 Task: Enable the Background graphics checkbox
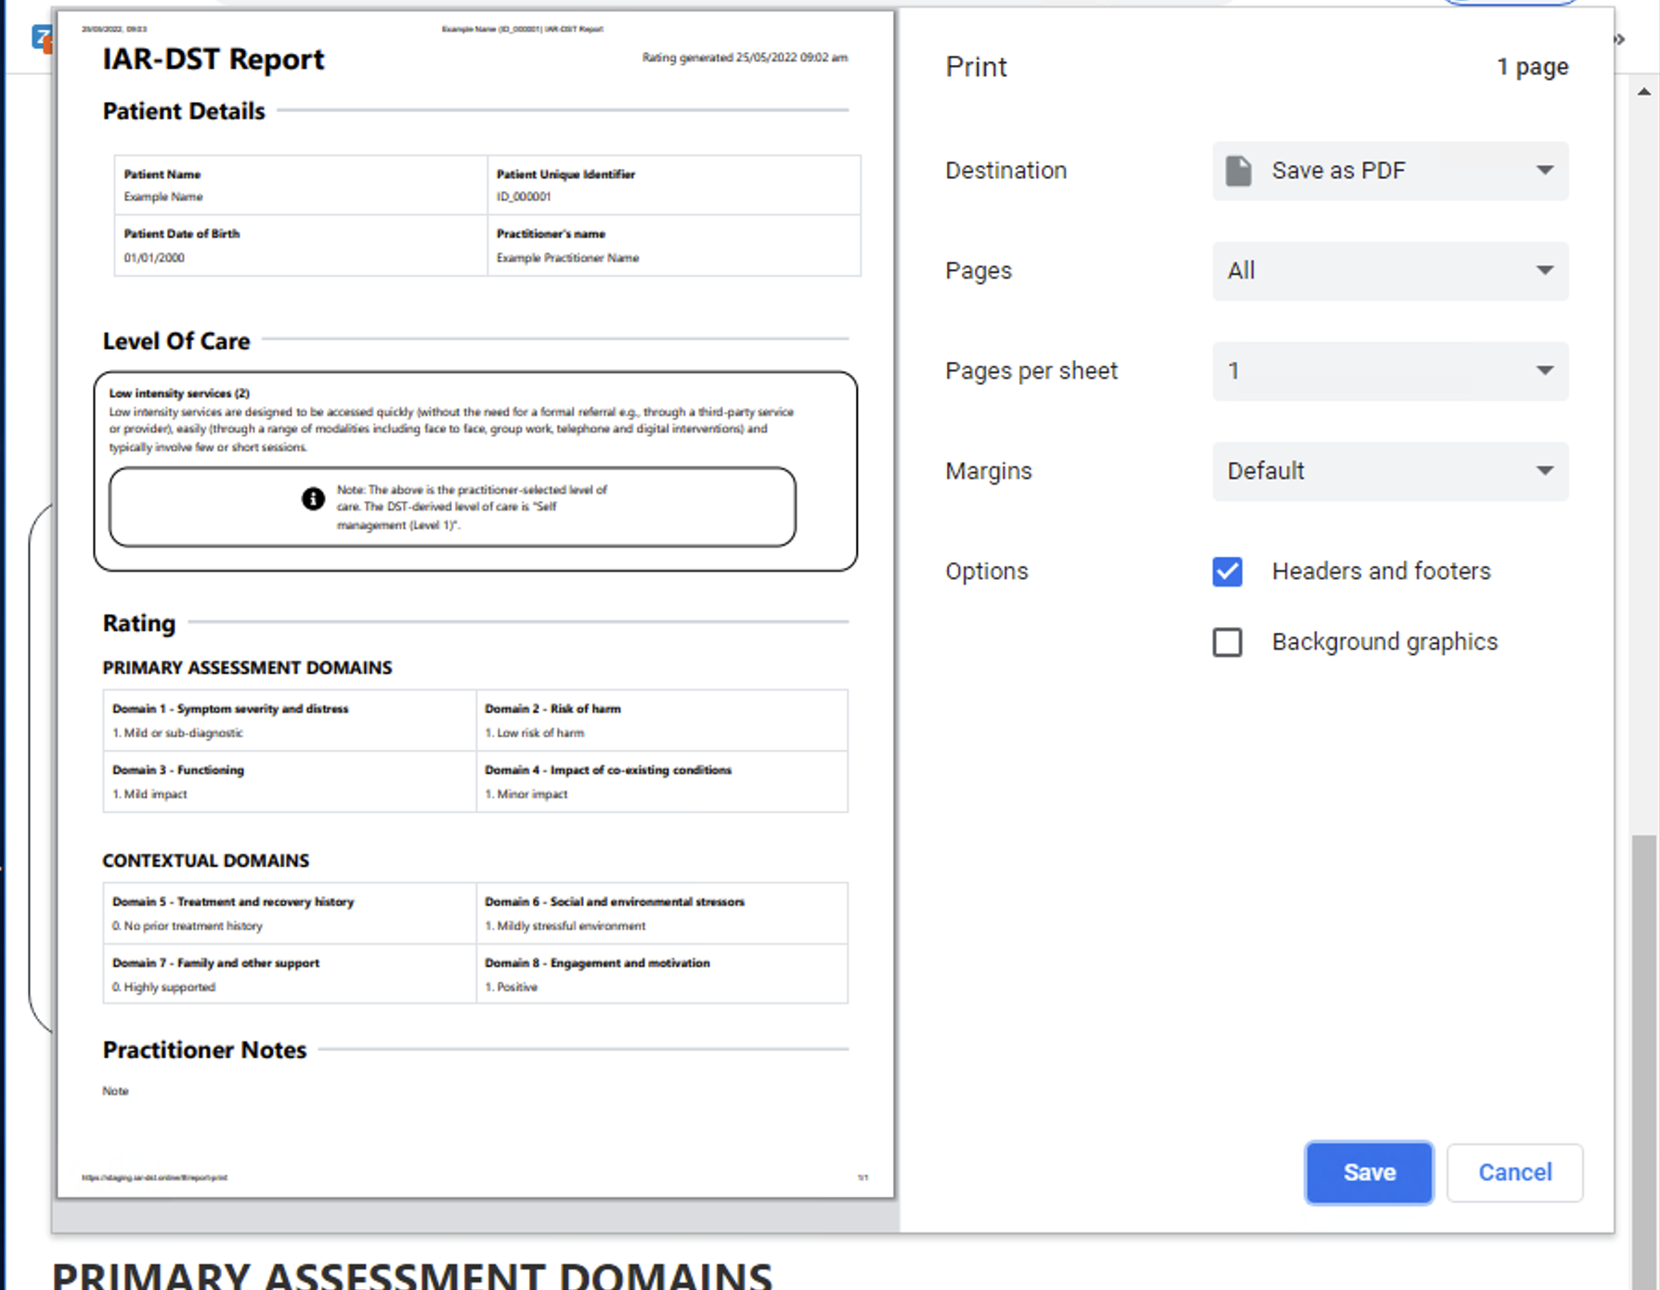1227,642
